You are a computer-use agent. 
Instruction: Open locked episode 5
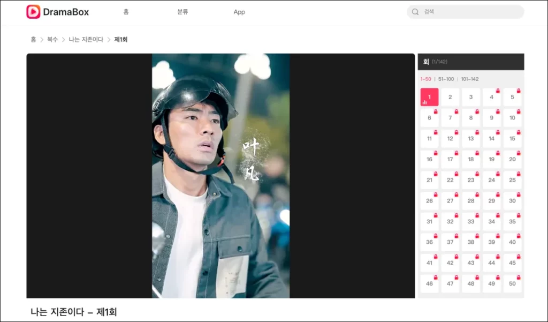[x=512, y=98]
